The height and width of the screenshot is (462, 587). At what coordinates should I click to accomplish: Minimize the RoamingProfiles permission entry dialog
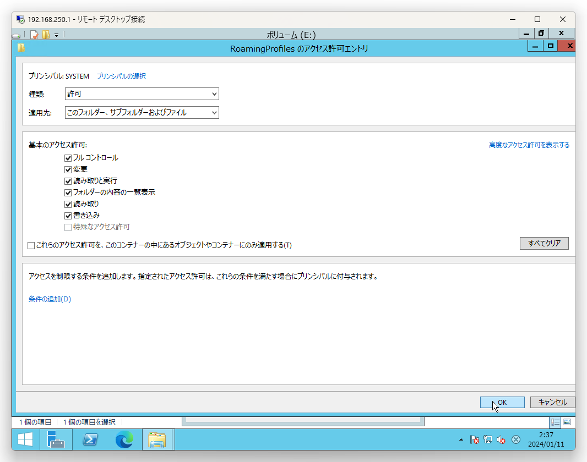tap(535, 46)
